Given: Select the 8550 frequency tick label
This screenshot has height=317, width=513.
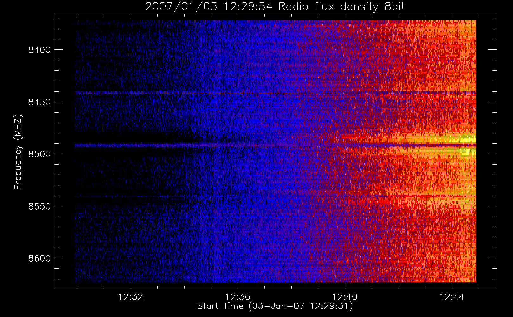Looking at the screenshot, I should (40, 206).
